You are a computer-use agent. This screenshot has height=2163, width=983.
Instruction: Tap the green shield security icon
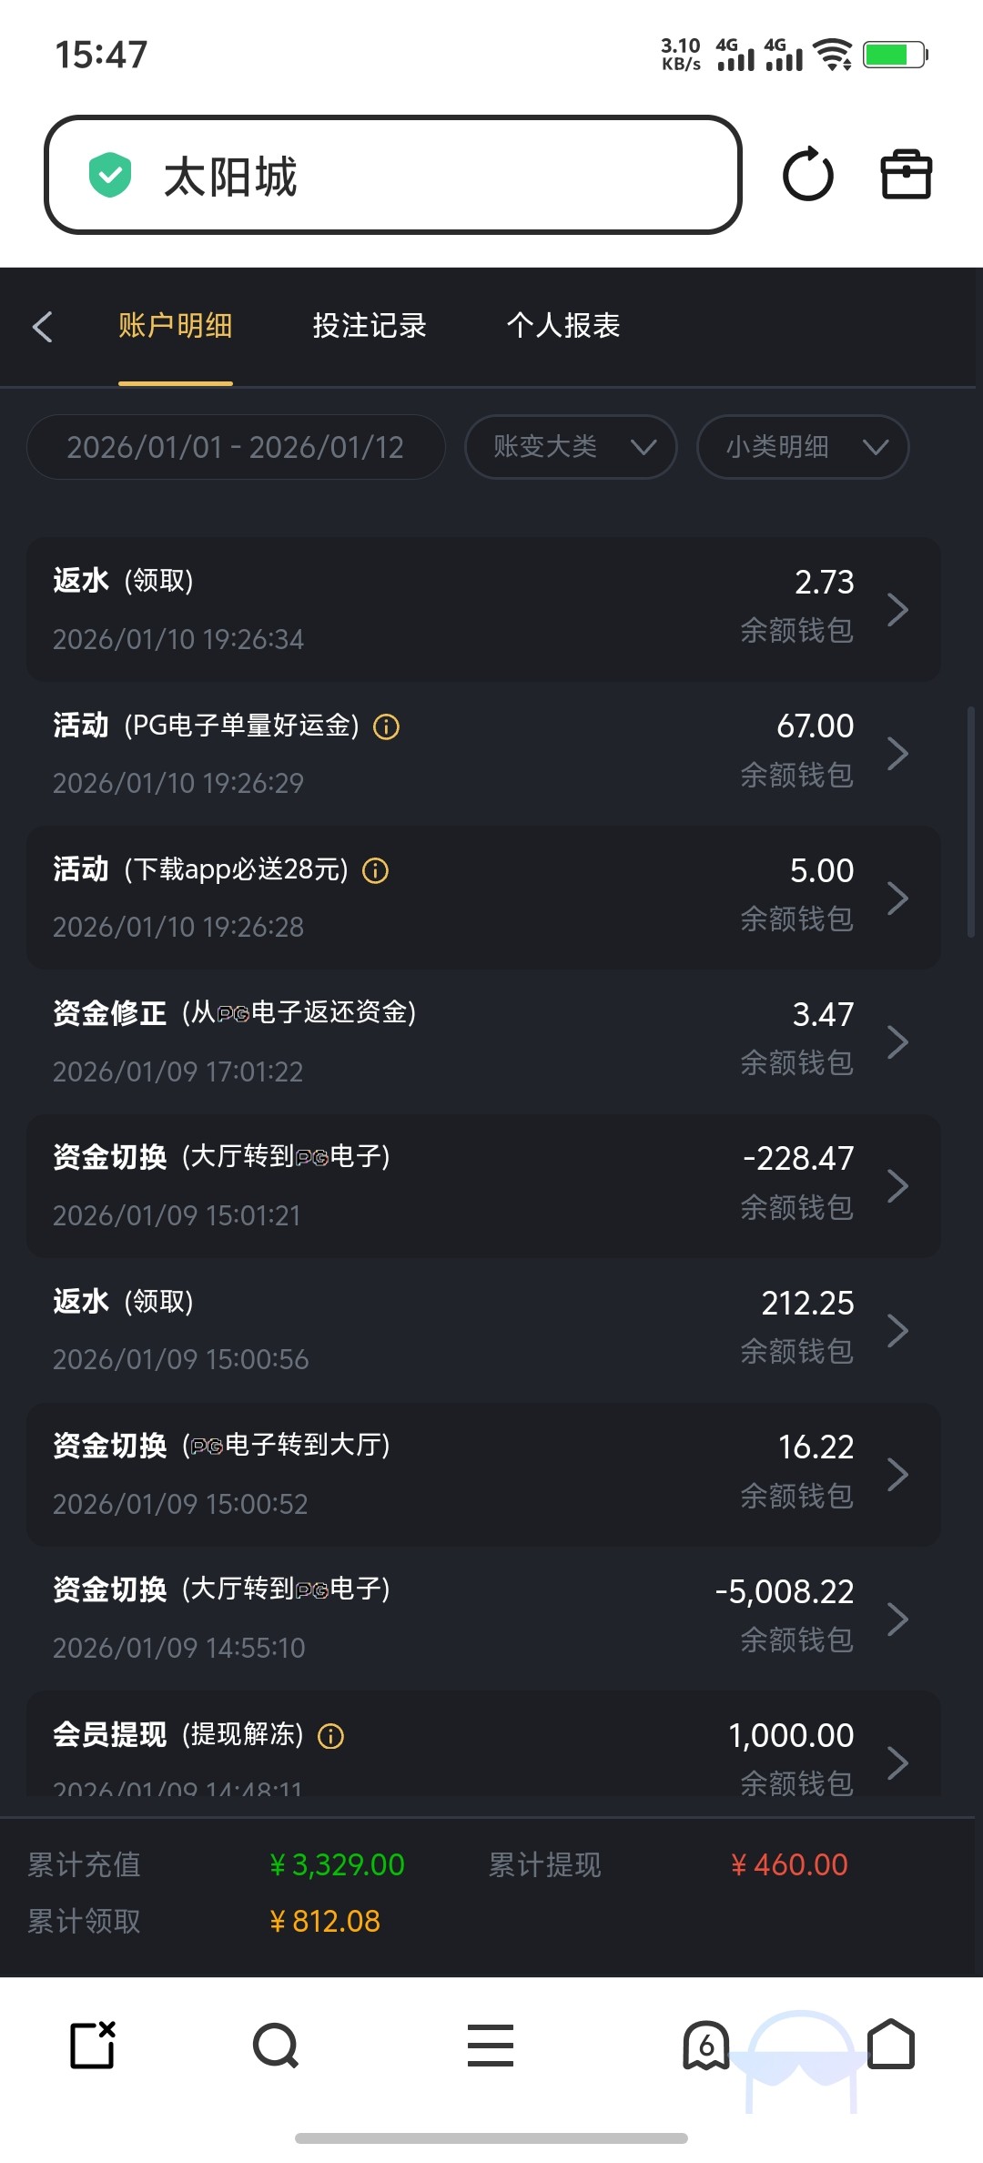point(110,175)
